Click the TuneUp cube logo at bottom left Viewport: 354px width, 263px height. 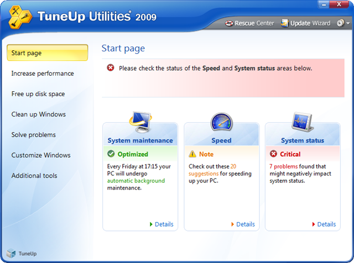point(11,253)
